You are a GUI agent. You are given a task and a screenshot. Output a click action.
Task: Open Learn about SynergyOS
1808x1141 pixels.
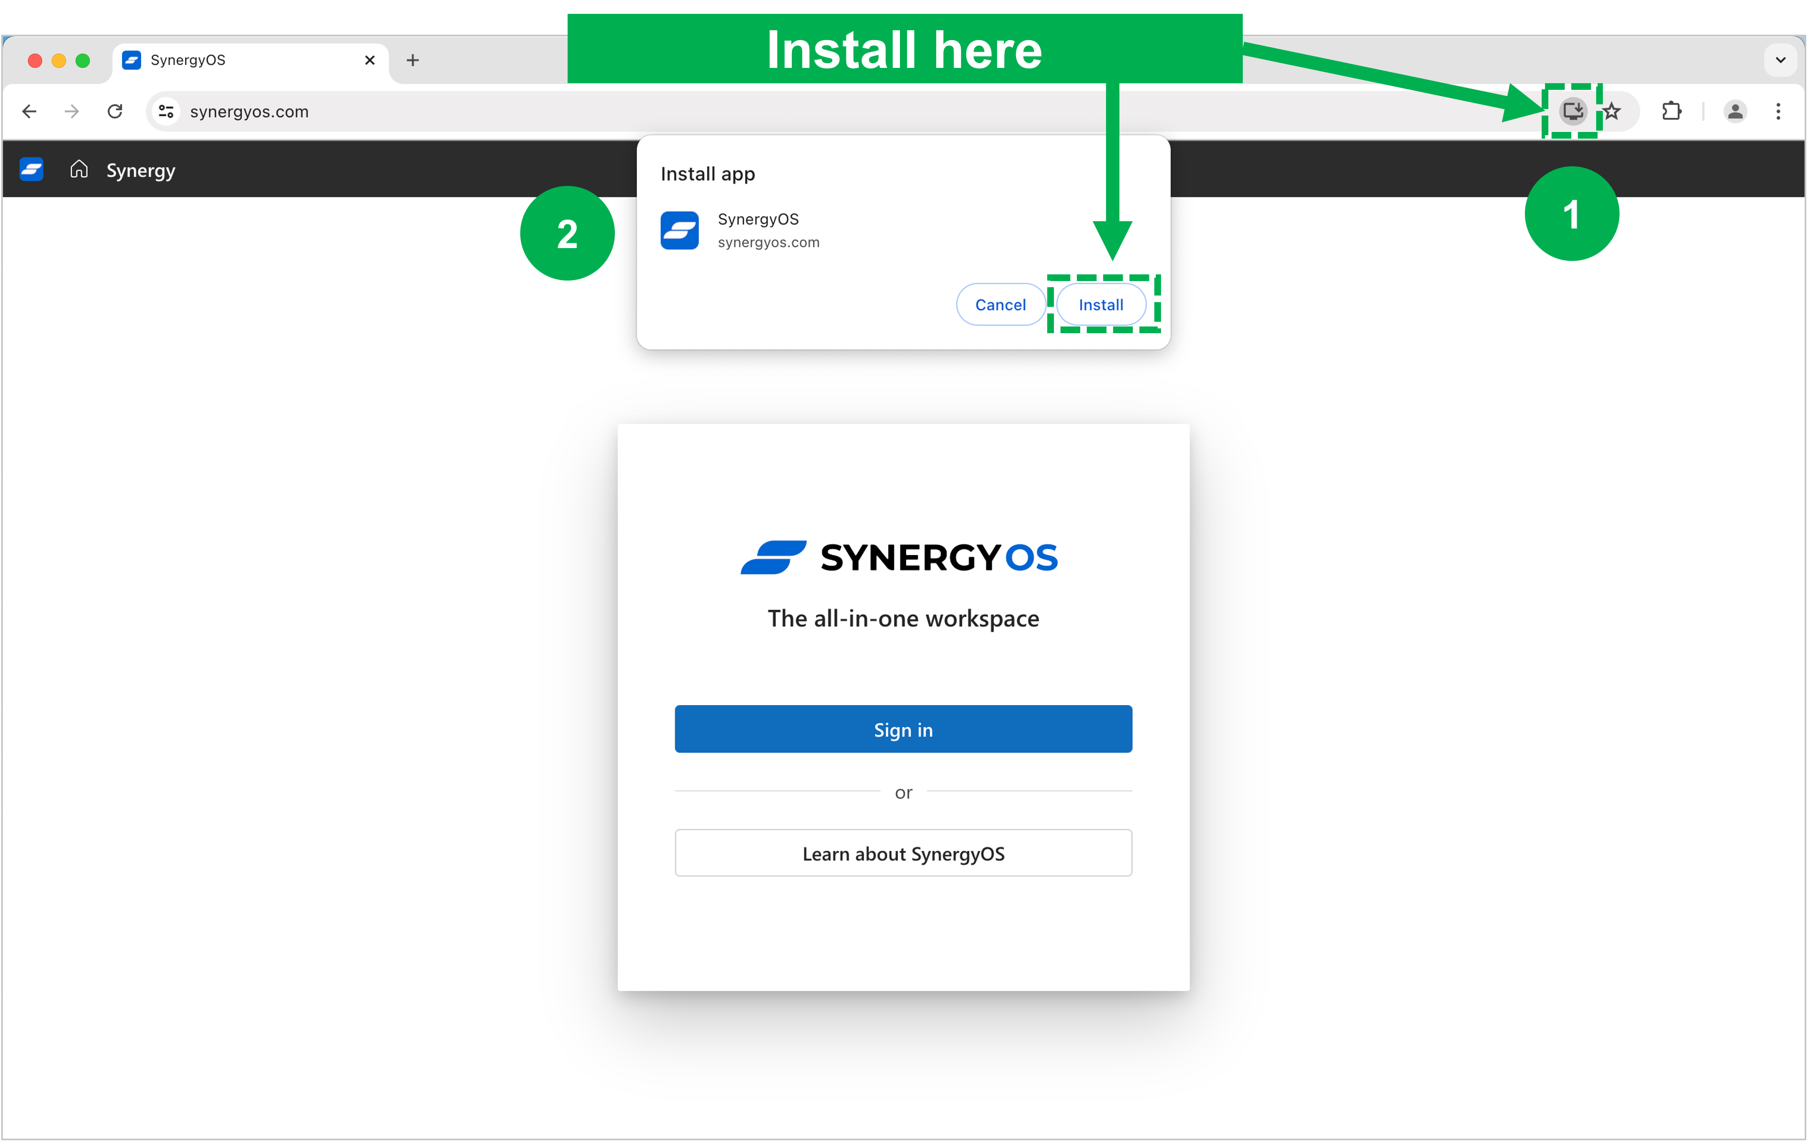coord(903,854)
